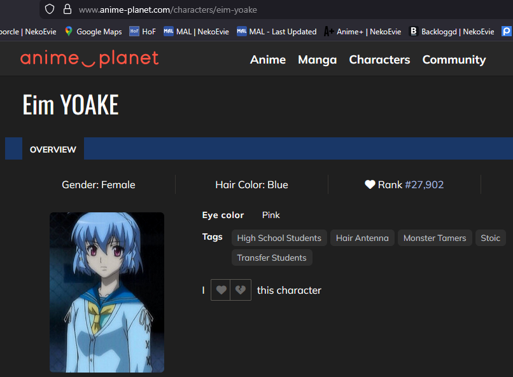Click the High School Students tag
This screenshot has height=377, width=513.
pyautogui.click(x=279, y=238)
